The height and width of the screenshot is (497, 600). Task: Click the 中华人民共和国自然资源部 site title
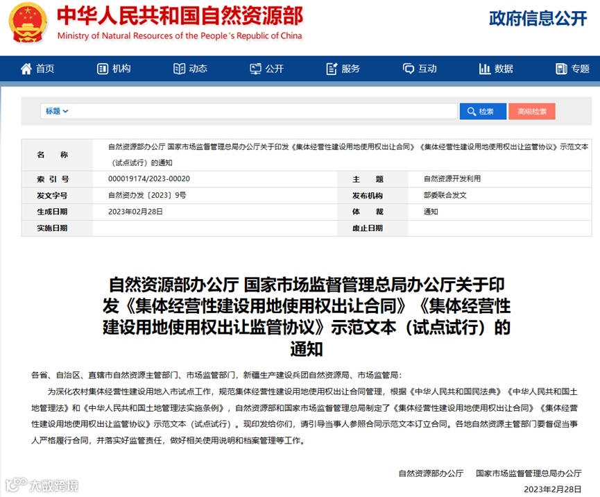[180, 16]
